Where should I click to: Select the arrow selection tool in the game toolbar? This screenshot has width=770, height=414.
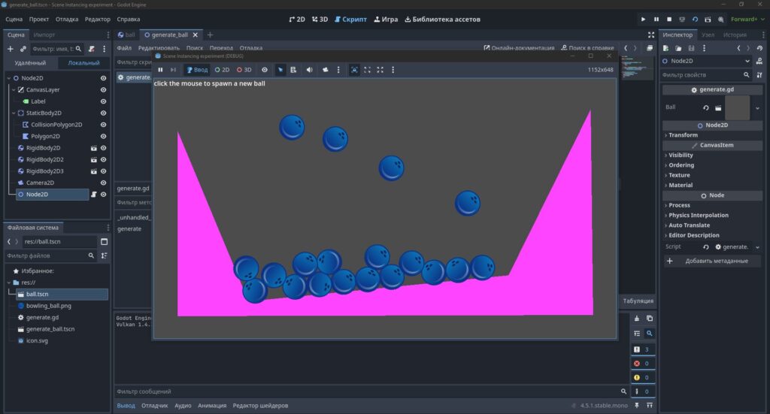[x=280, y=70]
